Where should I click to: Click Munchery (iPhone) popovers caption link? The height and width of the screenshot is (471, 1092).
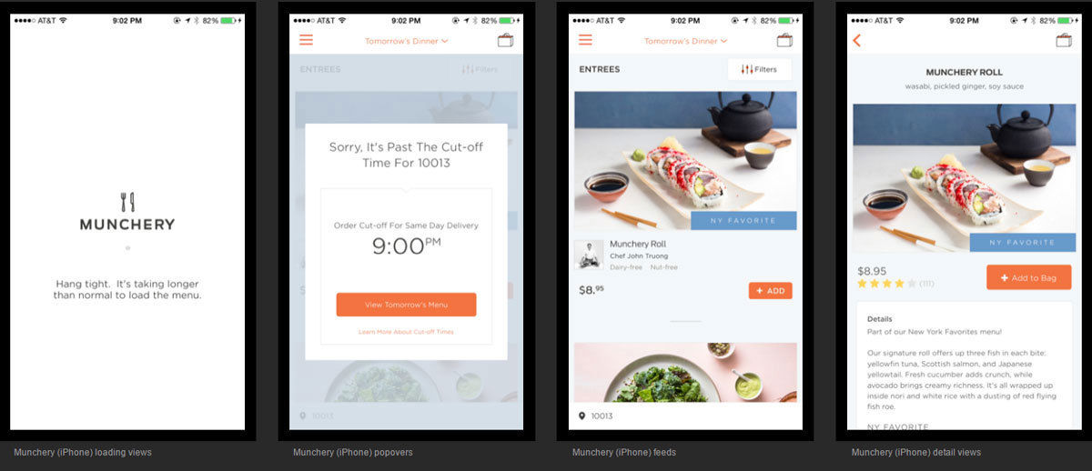[352, 452]
